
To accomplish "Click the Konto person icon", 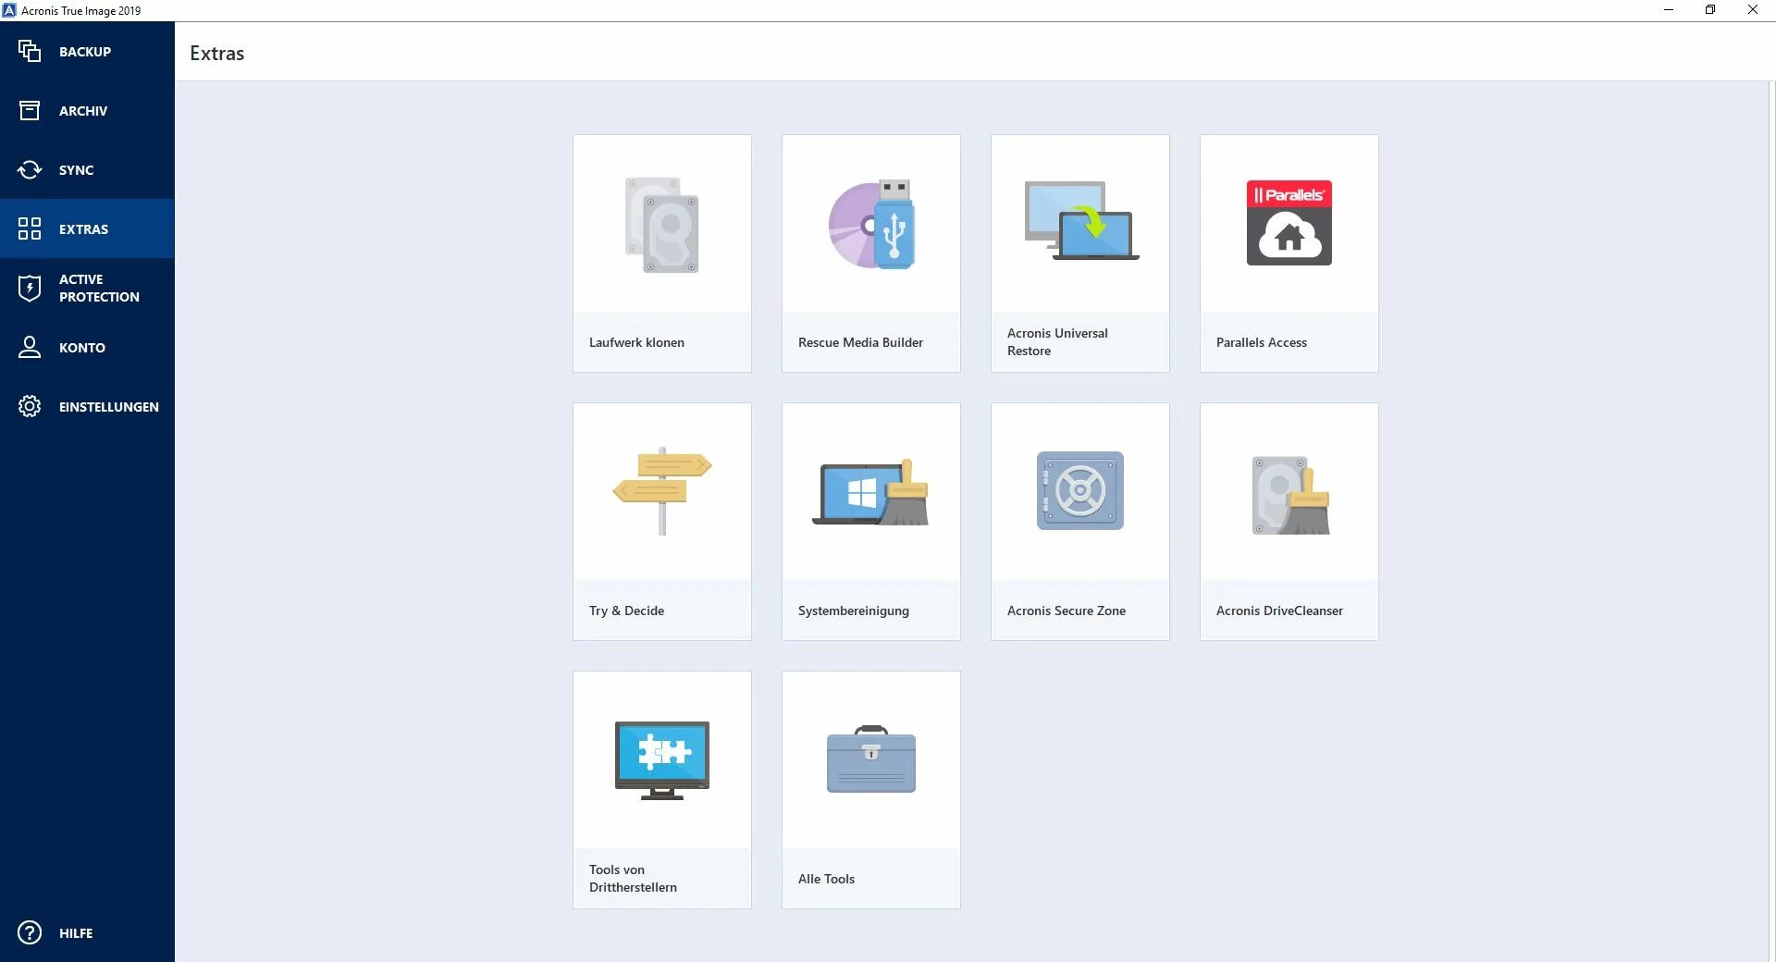I will pos(30,347).
